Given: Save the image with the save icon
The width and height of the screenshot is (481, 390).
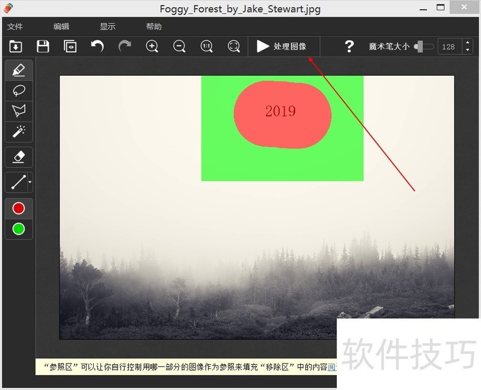Looking at the screenshot, I should tap(42, 46).
